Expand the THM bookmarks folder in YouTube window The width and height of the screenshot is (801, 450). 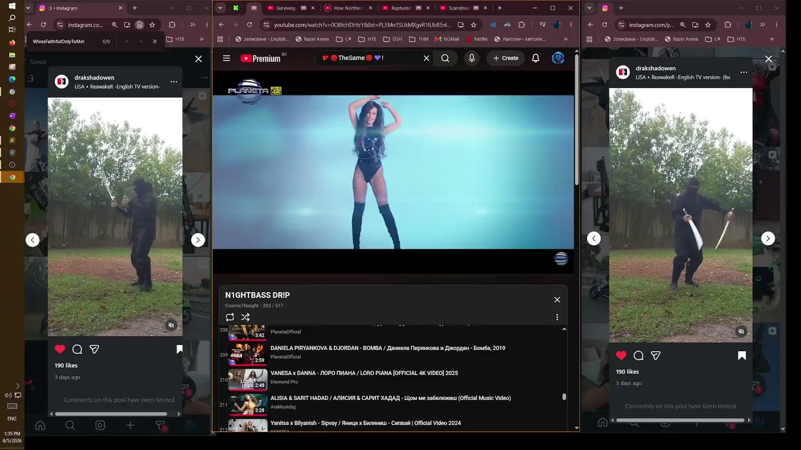419,39
